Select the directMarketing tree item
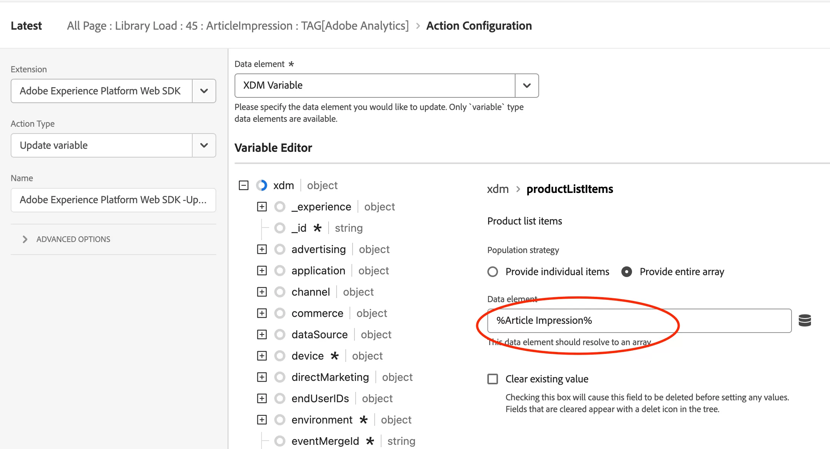830x449 pixels. click(x=330, y=377)
